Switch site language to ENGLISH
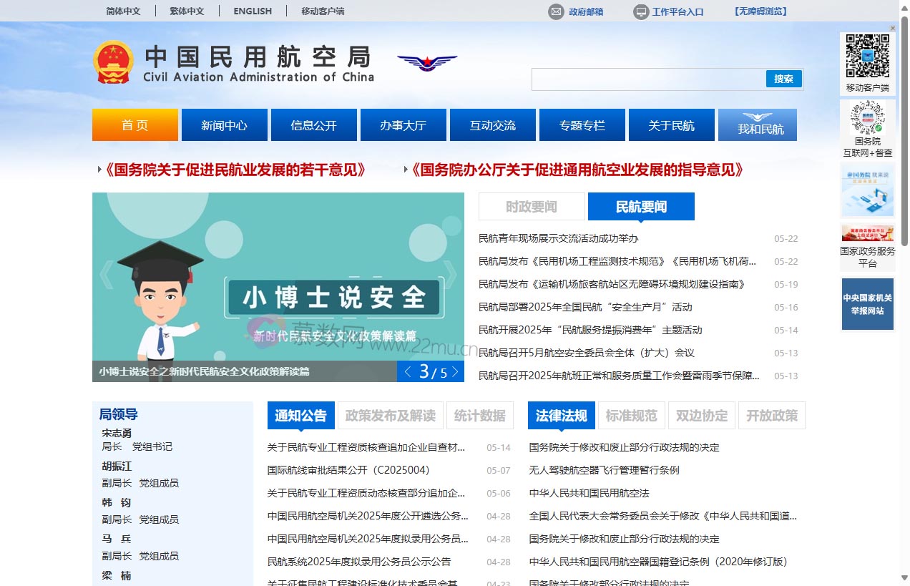The image size is (910, 586). (252, 11)
